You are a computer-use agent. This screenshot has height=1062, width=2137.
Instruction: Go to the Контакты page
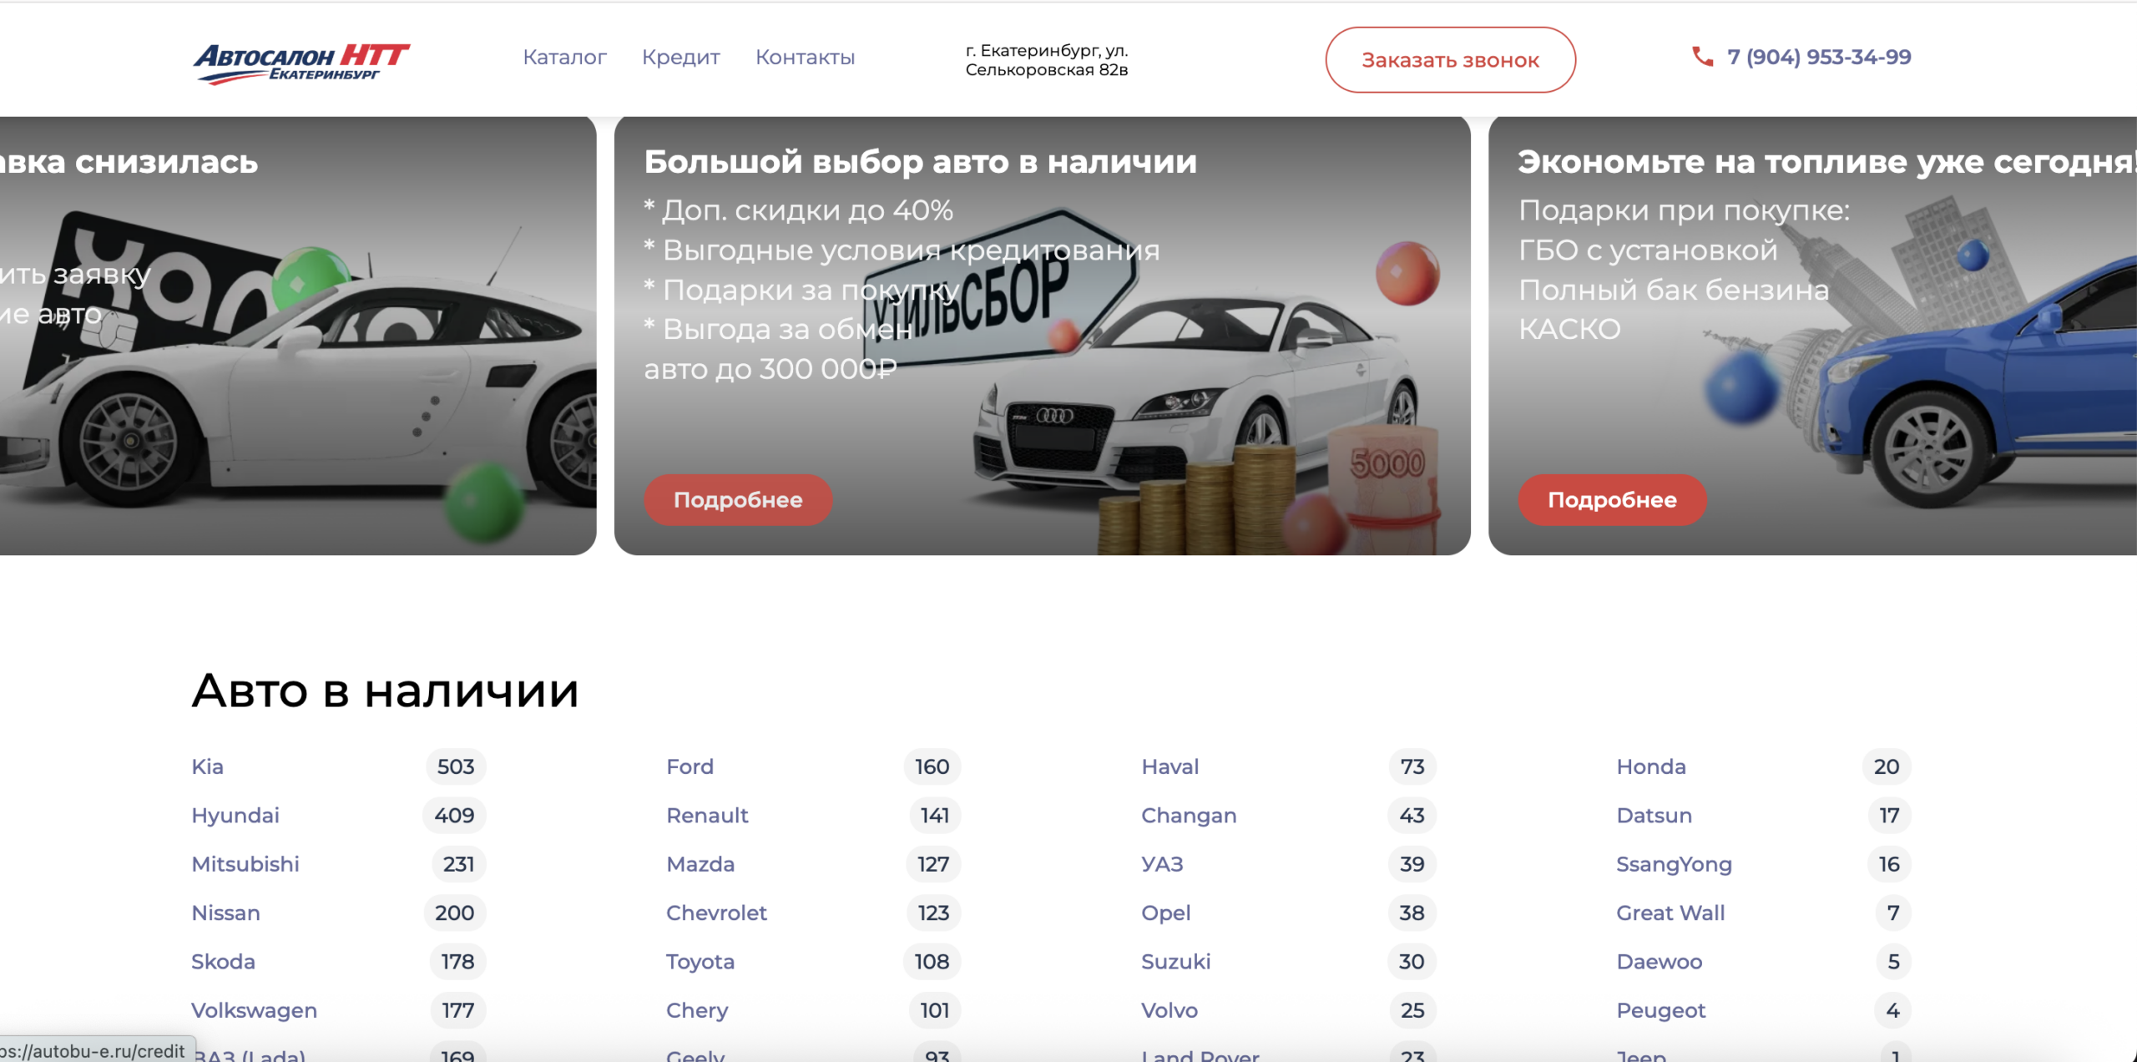(x=806, y=57)
